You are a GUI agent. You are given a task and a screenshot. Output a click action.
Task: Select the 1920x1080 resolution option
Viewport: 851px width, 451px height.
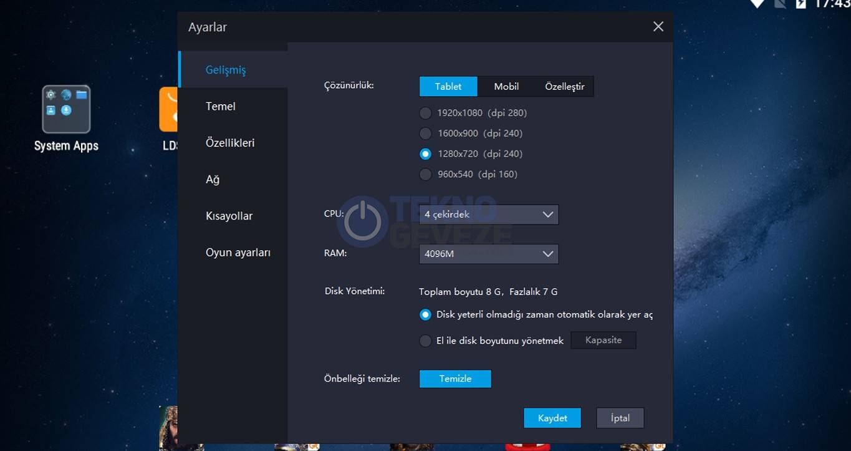(425, 113)
